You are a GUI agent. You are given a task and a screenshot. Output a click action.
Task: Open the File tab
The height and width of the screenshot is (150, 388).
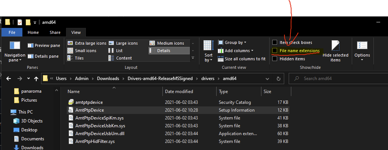pos(12,32)
